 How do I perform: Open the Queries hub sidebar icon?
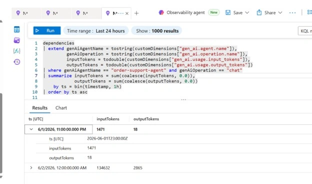[x=16, y=40]
